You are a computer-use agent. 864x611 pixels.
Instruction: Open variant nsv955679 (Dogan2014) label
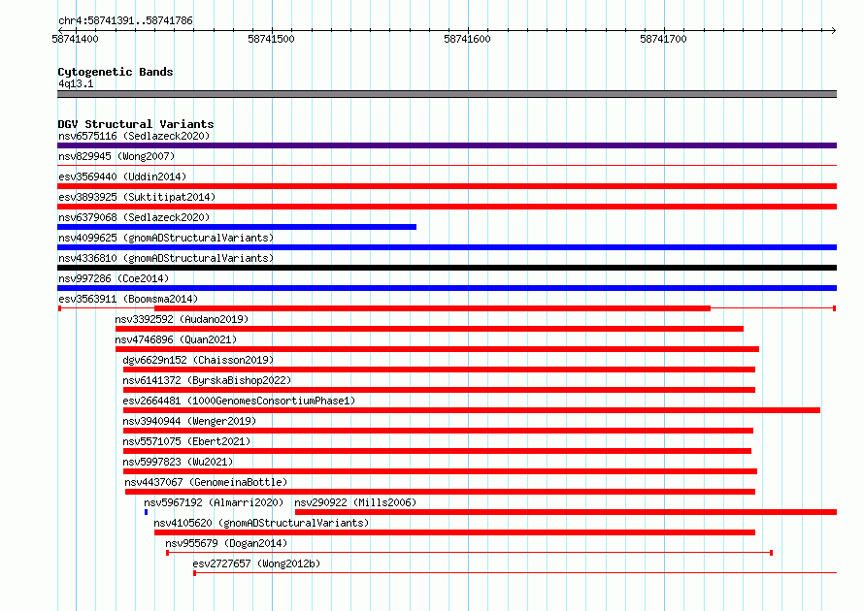coord(226,543)
